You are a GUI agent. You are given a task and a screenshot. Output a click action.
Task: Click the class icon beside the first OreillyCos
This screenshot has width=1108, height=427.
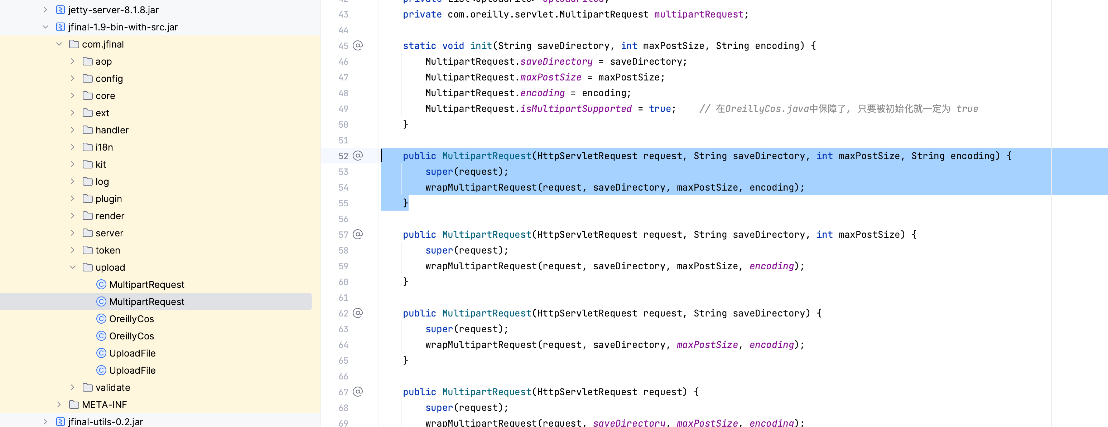pyautogui.click(x=101, y=319)
